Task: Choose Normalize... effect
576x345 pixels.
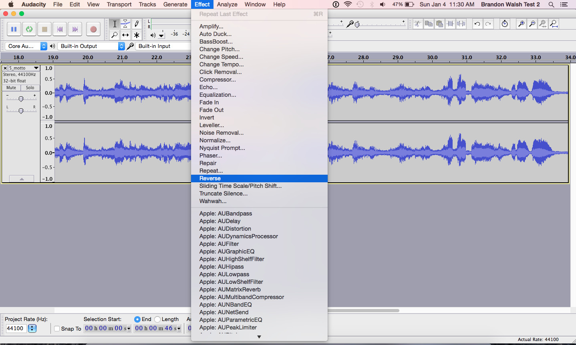Action: click(x=259, y=140)
